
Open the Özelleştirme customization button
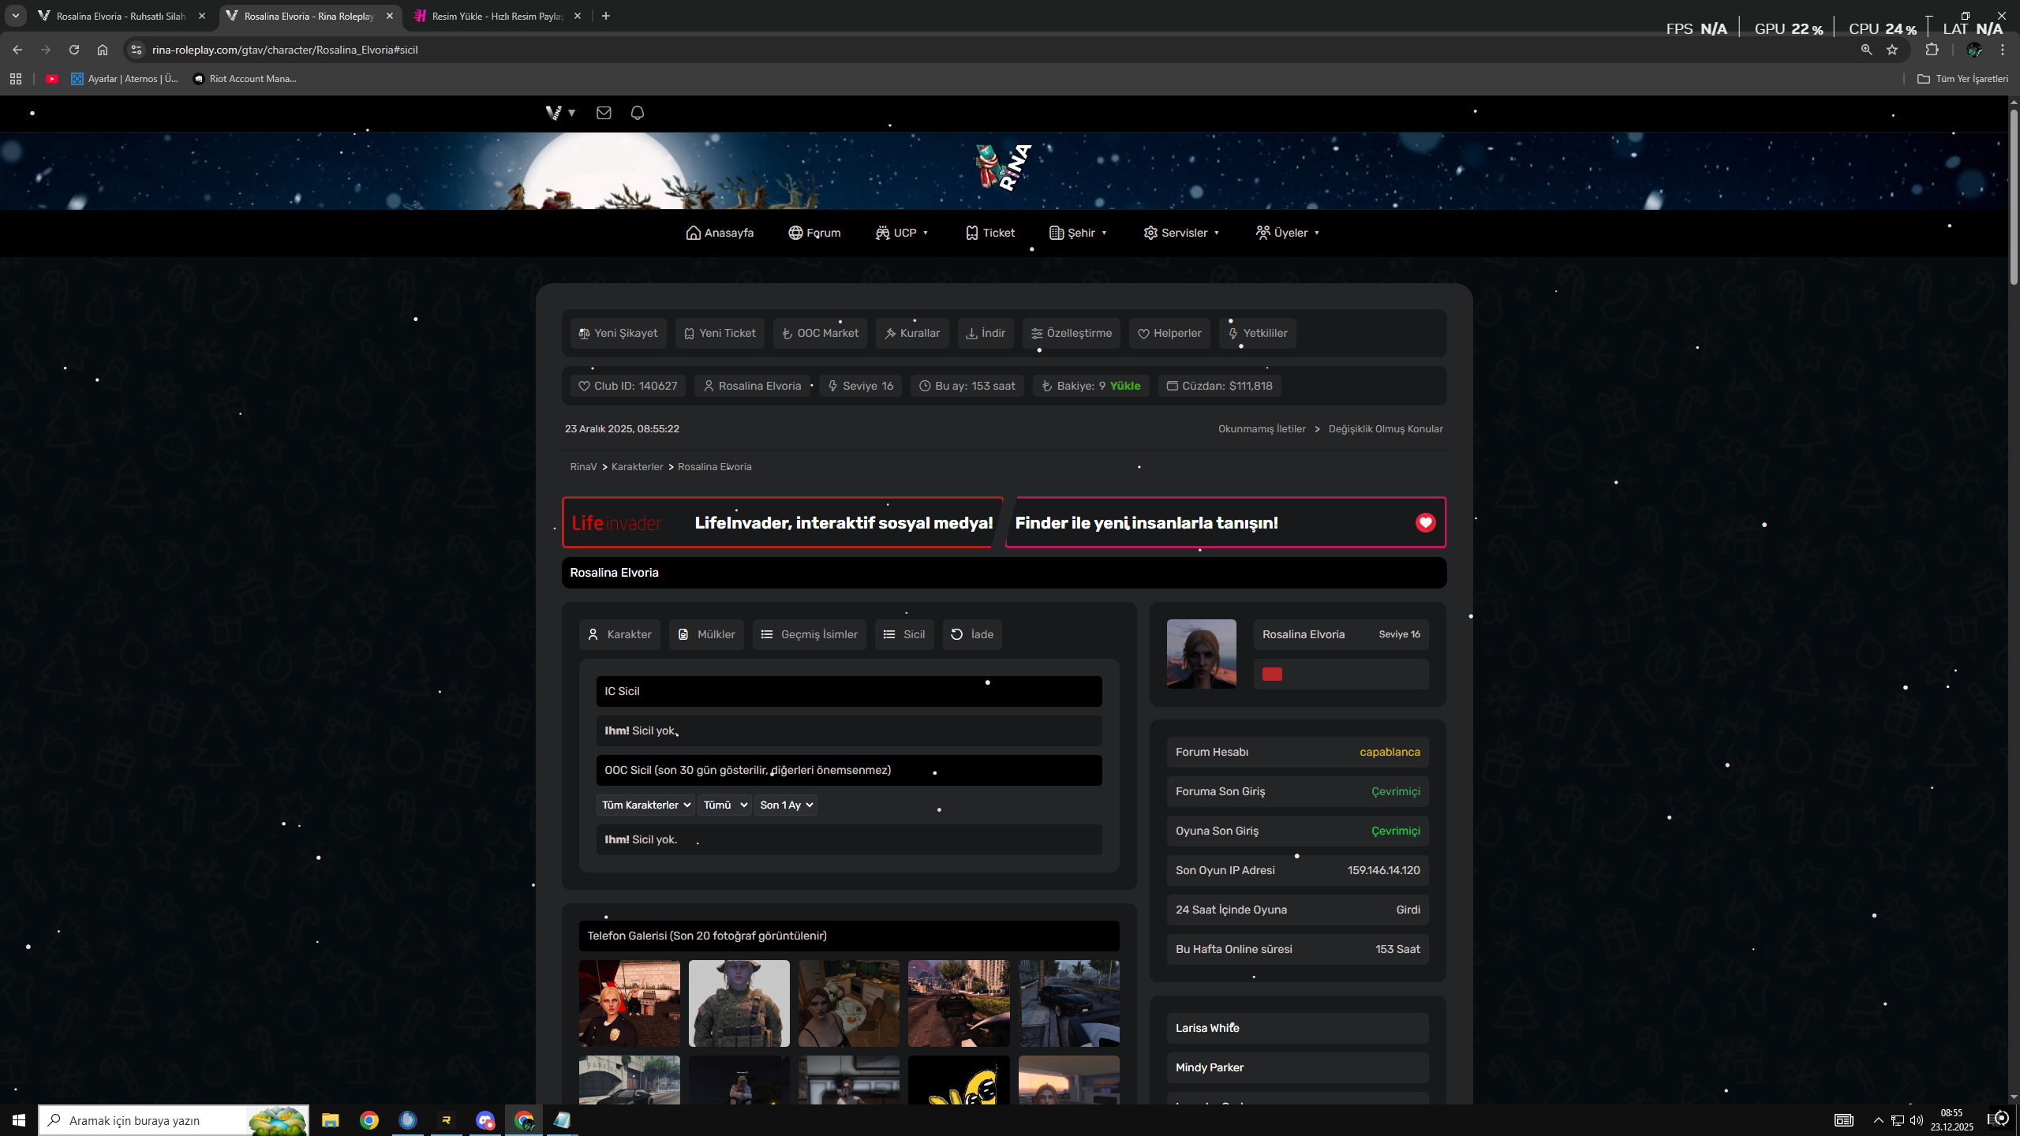1072,333
